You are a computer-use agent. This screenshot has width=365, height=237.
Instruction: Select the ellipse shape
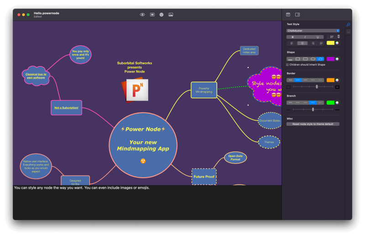[313, 59]
